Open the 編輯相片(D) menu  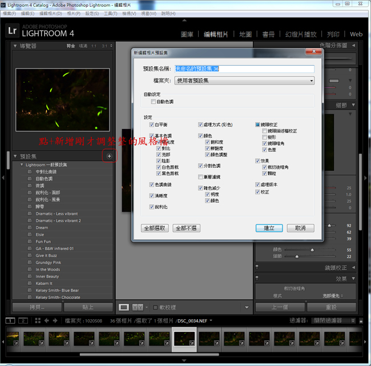51,14
